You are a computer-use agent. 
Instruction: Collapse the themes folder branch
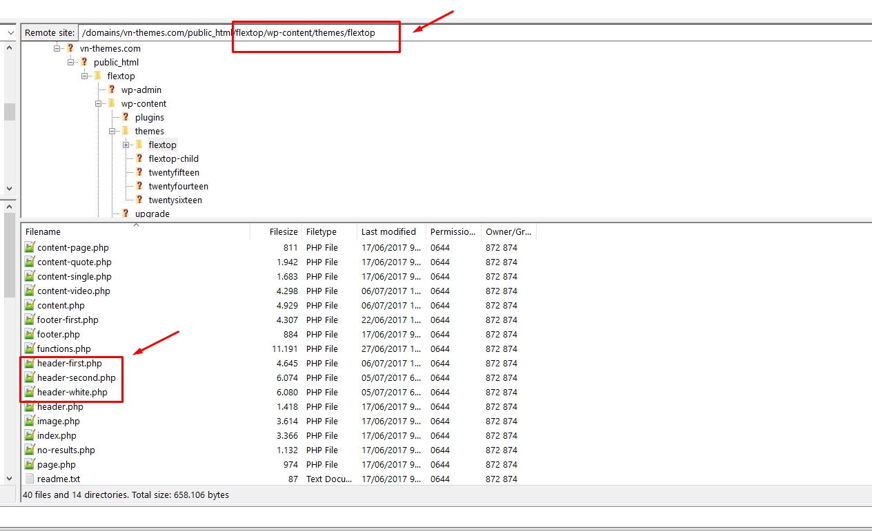coord(112,131)
